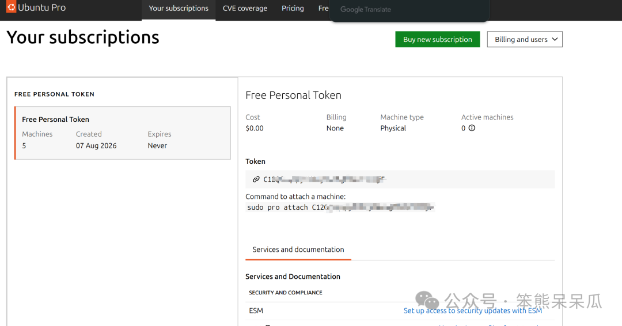622x326 pixels.
Task: Click the Ubuntu logo icon
Action: click(x=11, y=7)
